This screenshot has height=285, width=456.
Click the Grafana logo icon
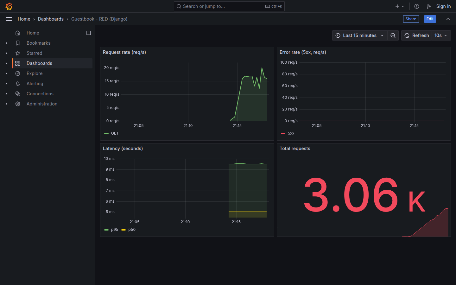click(9, 6)
